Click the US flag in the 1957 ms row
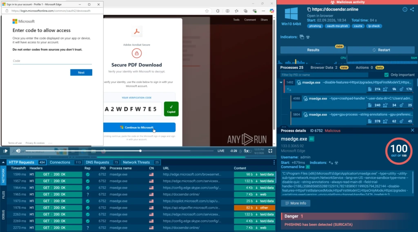 click(151, 181)
